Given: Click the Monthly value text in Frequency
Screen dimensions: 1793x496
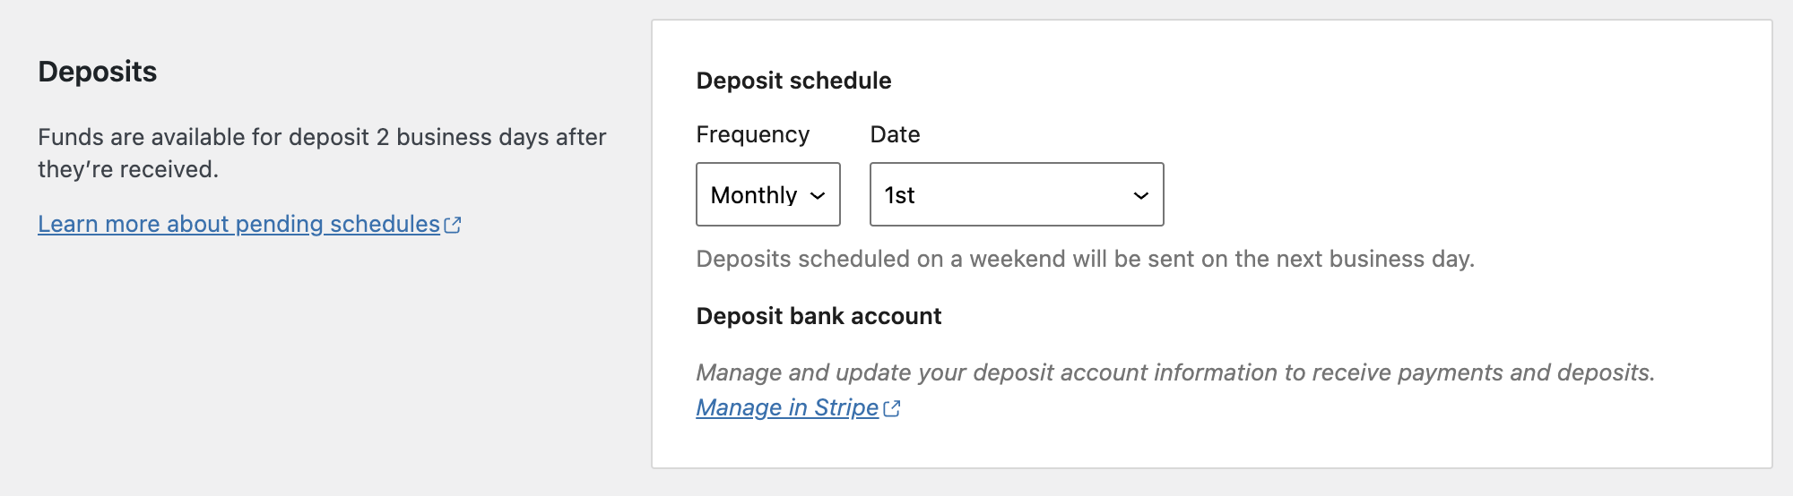Looking at the screenshot, I should point(754,195).
